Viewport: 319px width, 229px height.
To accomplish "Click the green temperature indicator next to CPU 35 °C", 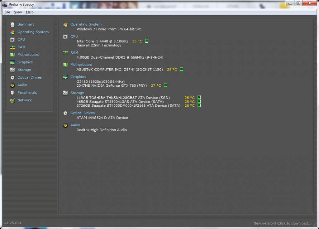I will [147, 41].
